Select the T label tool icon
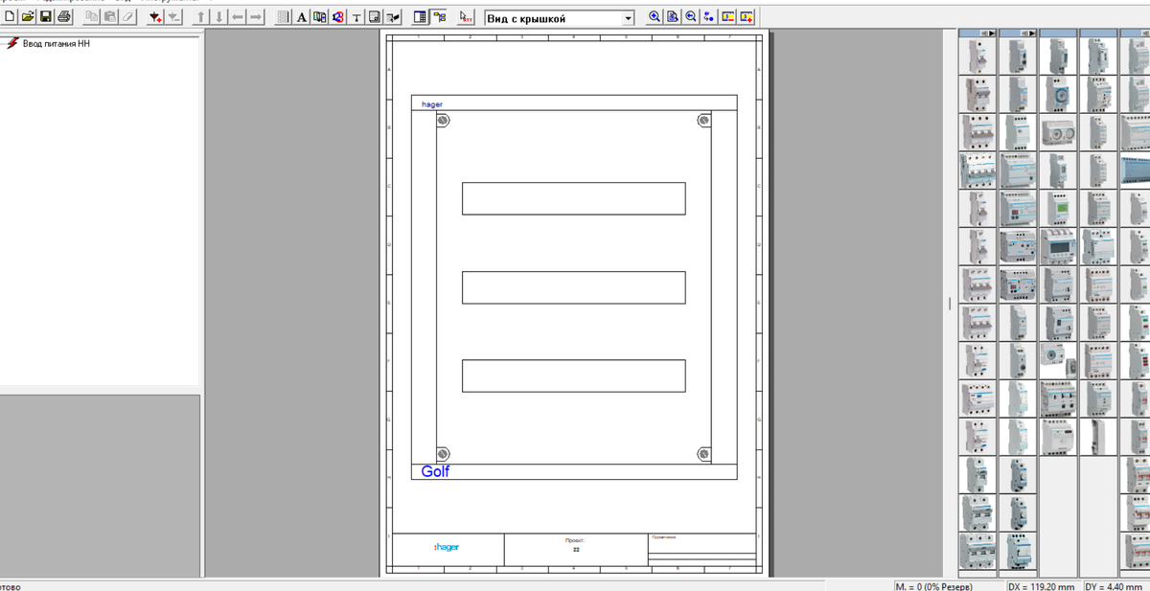The width and height of the screenshot is (1150, 591). (x=356, y=17)
